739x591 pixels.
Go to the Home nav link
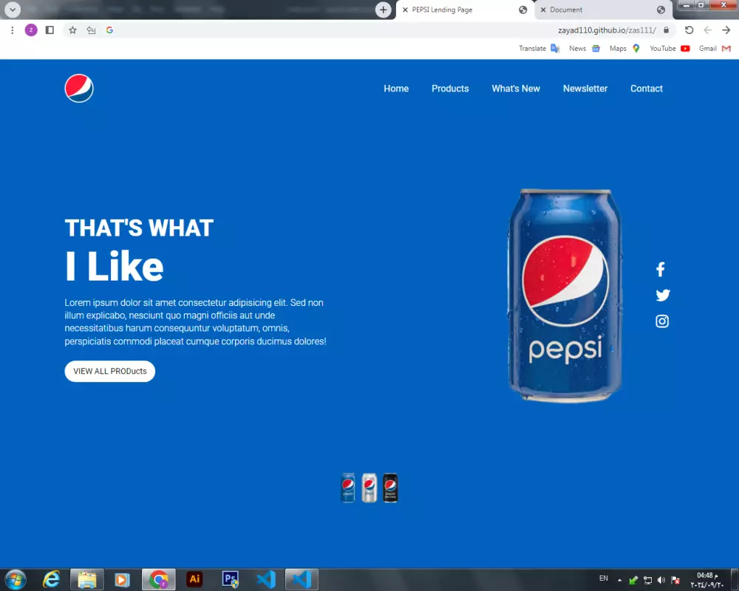[396, 89]
